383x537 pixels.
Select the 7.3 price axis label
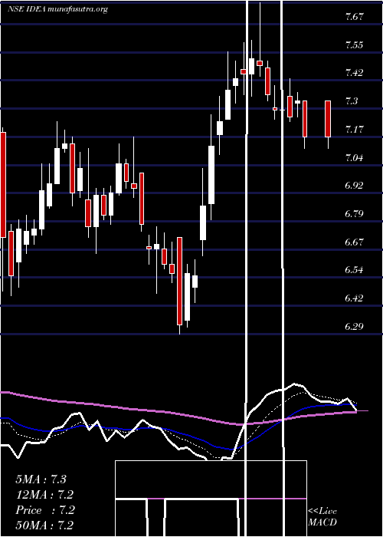tap(352, 101)
